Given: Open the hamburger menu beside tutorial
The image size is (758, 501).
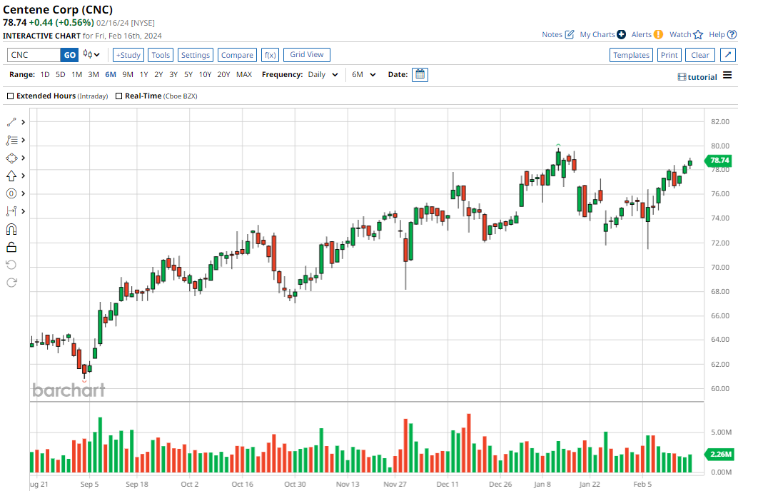Looking at the screenshot, I should [x=727, y=76].
